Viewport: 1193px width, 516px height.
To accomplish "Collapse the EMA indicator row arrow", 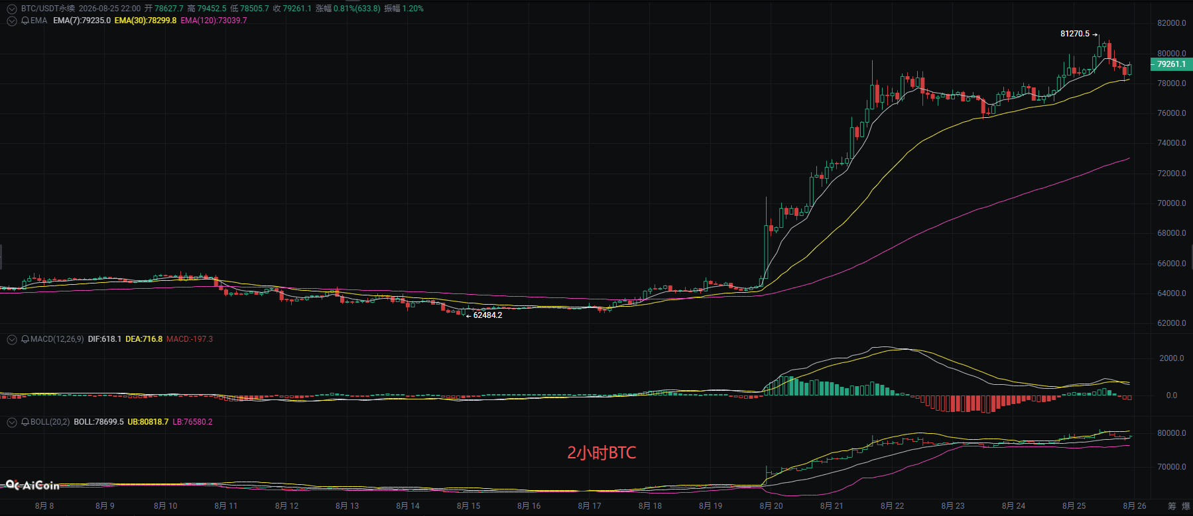I will point(11,21).
